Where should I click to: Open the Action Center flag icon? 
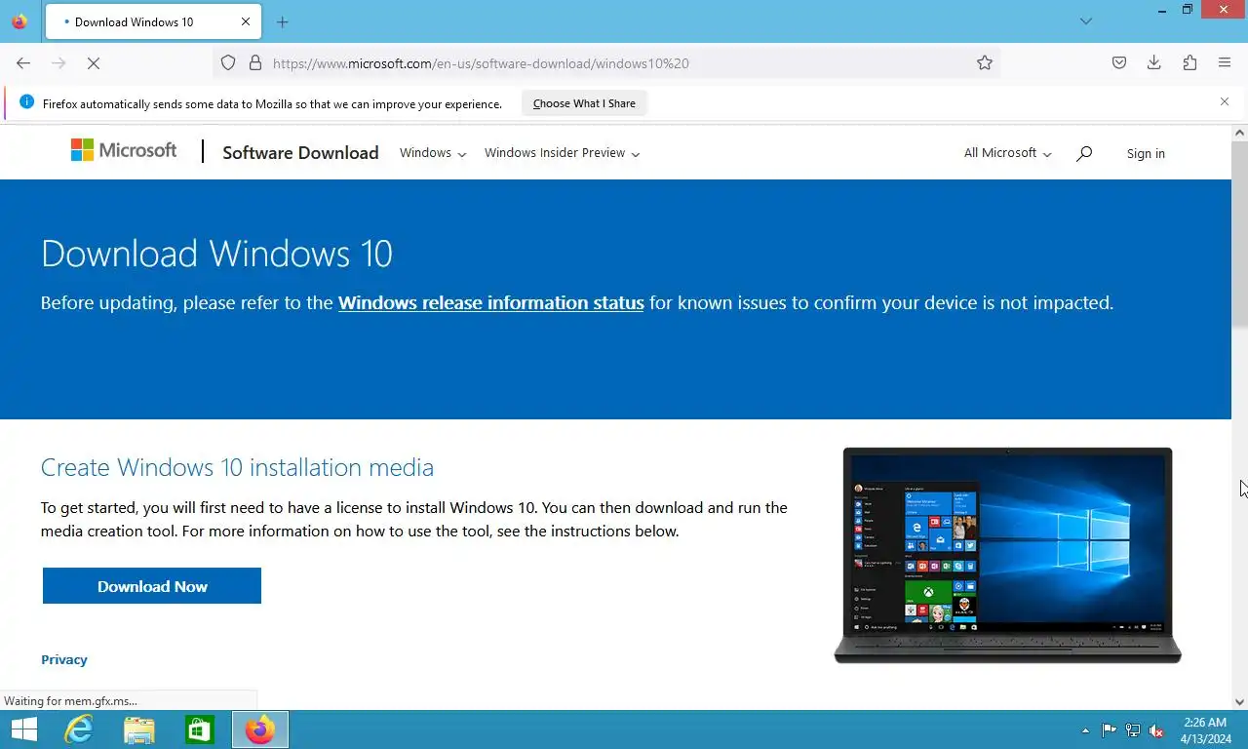pyautogui.click(x=1110, y=730)
